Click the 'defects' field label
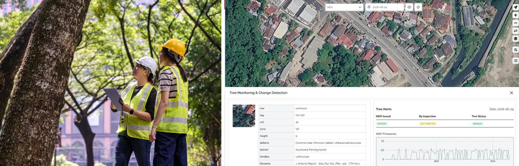519x166 pixels. 264,143
